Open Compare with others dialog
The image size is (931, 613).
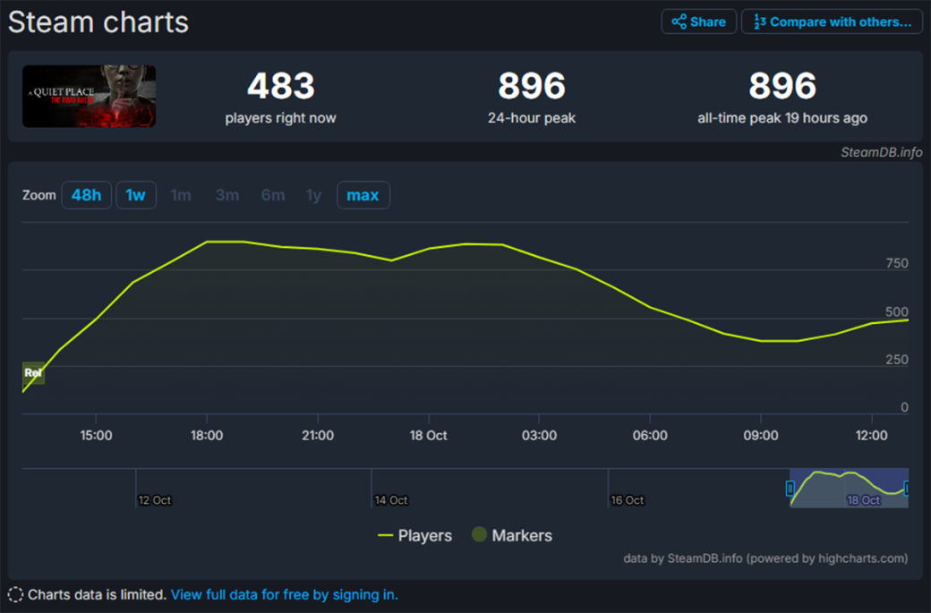pyautogui.click(x=832, y=22)
